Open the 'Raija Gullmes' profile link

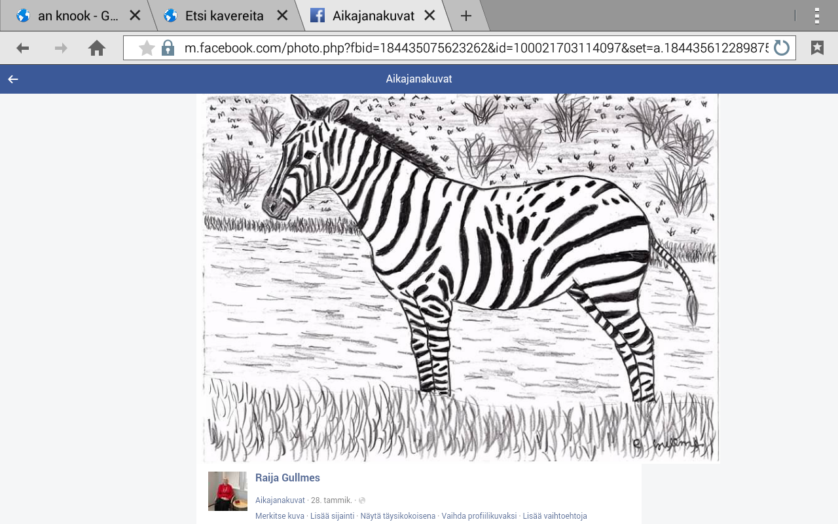point(287,478)
